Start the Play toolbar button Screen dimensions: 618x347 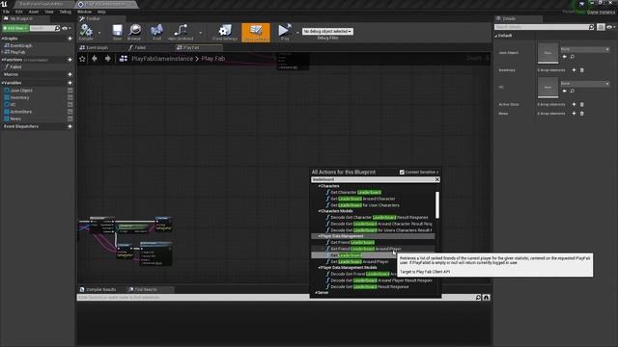284,32
